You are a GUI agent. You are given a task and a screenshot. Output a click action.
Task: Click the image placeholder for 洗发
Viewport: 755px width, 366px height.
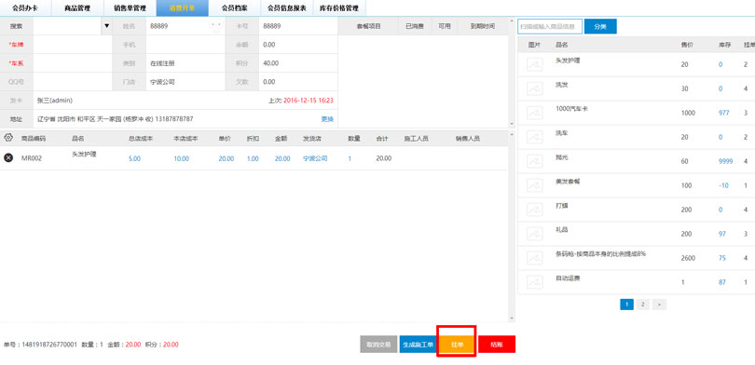tap(535, 88)
